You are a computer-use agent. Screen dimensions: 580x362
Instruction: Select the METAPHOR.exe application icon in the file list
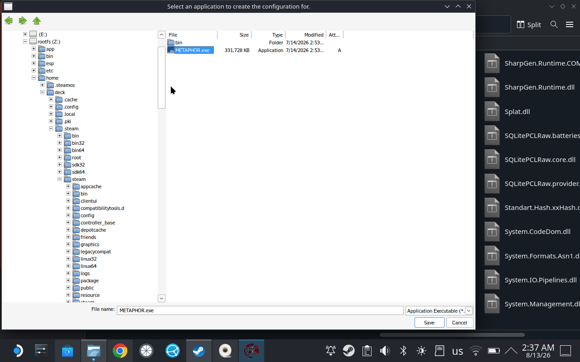pos(171,50)
